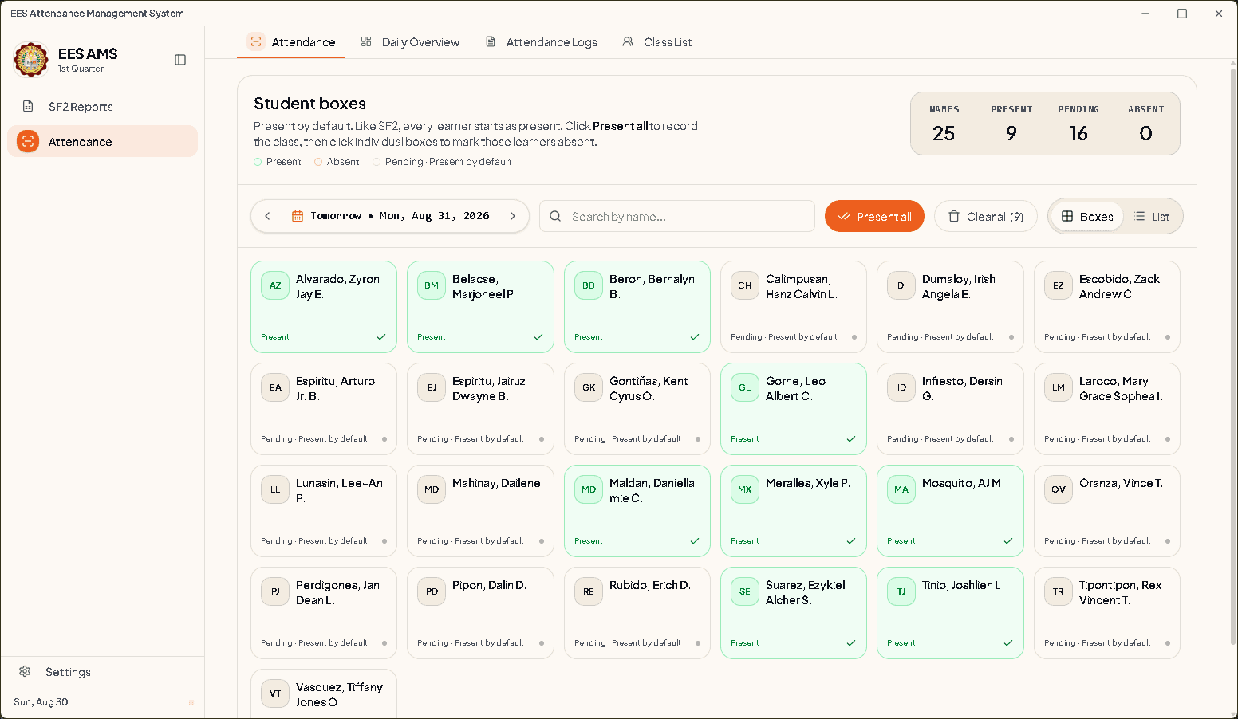
Task: Click the MD avatar for Mahinay, Dailene
Action: coord(432,489)
